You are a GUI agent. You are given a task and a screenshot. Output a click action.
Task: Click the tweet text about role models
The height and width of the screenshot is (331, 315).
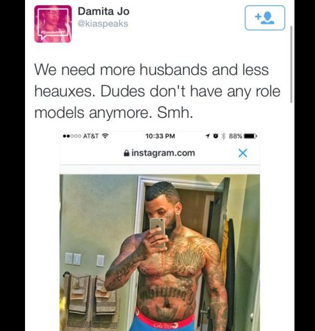[157, 91]
